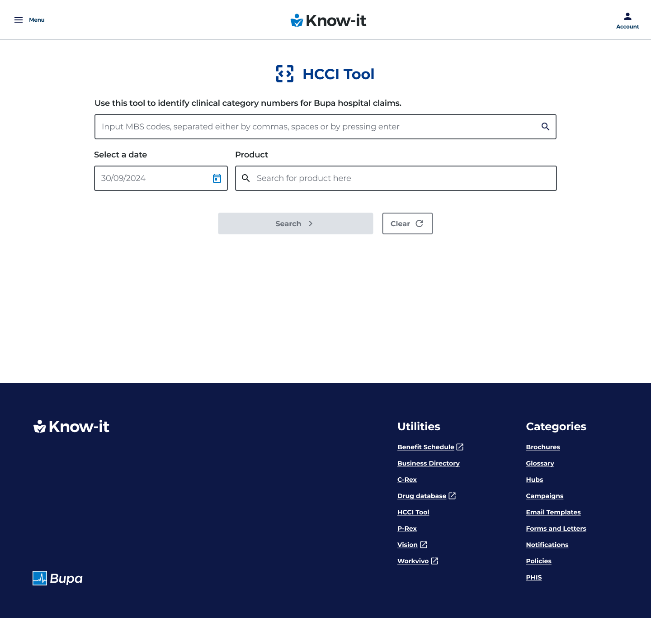The height and width of the screenshot is (618, 651).
Task: Click the Account profile icon
Action: point(627,17)
